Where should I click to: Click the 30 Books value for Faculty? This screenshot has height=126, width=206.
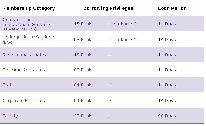tap(84, 116)
